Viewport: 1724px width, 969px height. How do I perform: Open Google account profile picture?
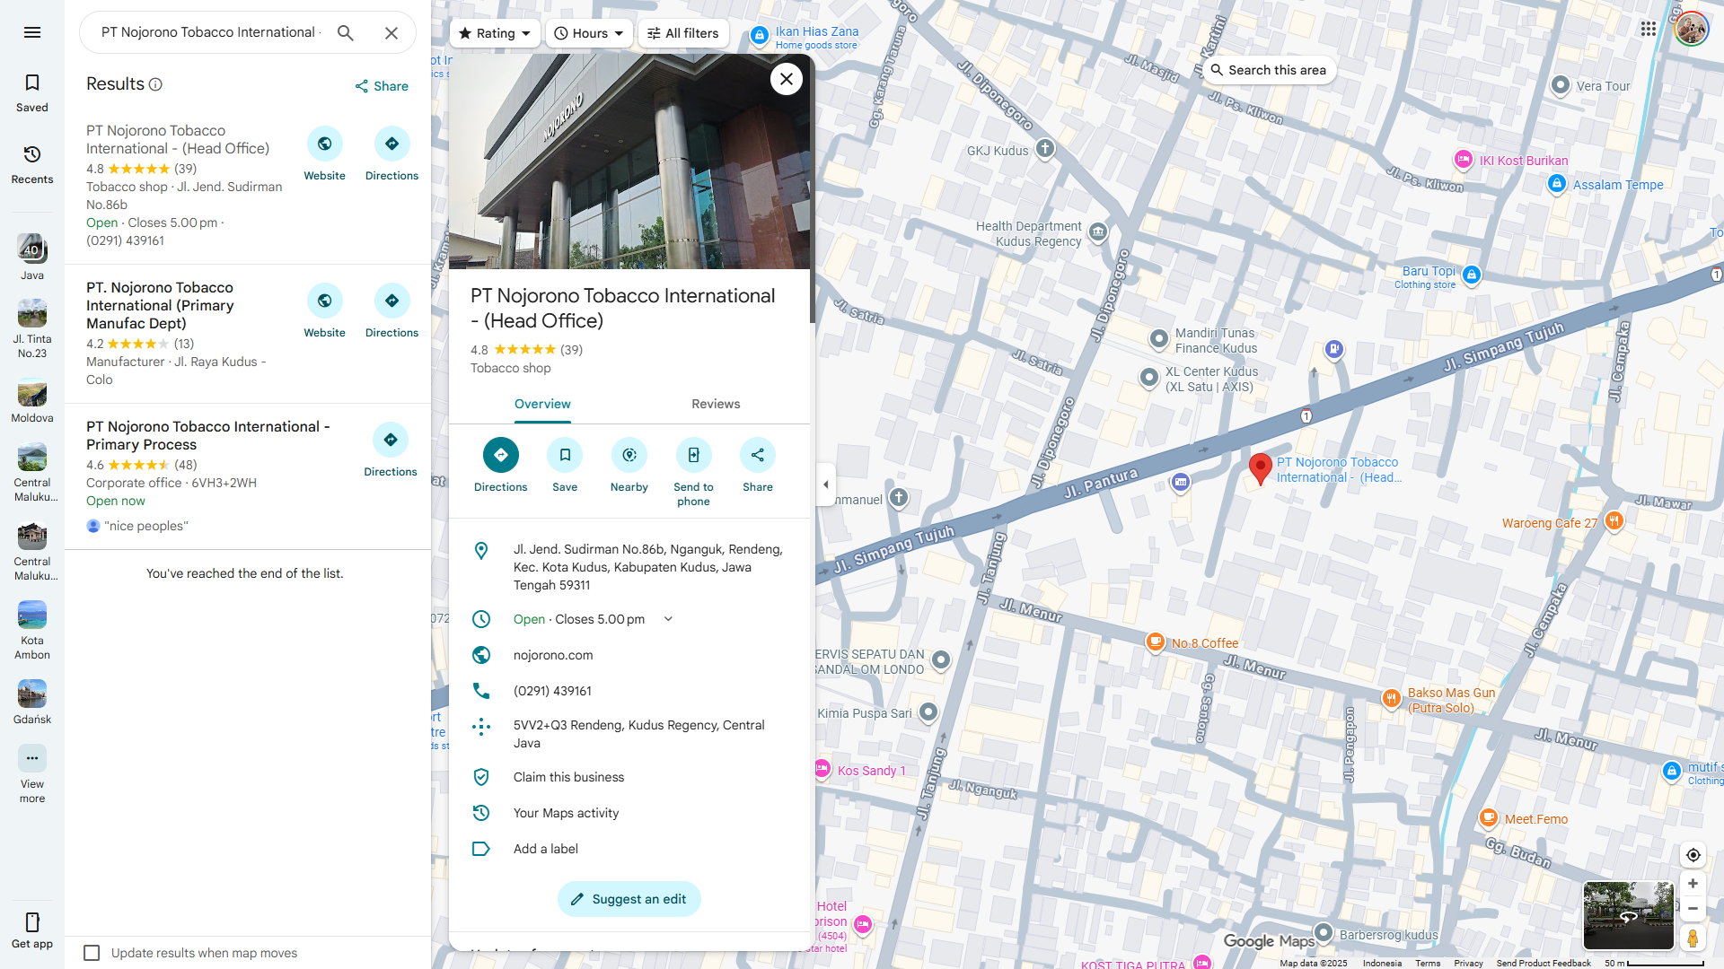coord(1692,29)
